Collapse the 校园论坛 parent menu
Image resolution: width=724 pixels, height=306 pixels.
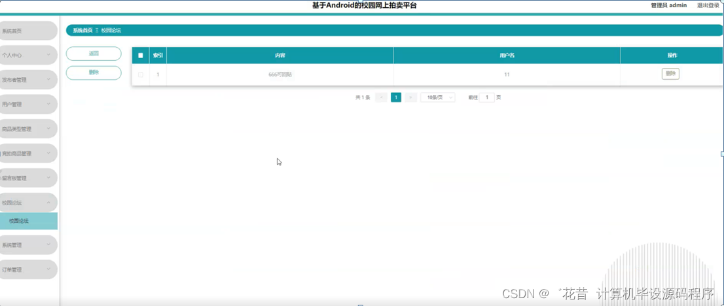click(27, 203)
